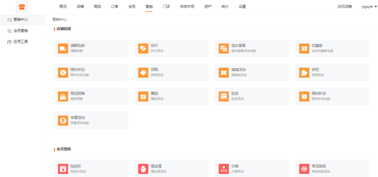
Task: Select the 砍价 bargain activity icon
Action: coord(143,48)
